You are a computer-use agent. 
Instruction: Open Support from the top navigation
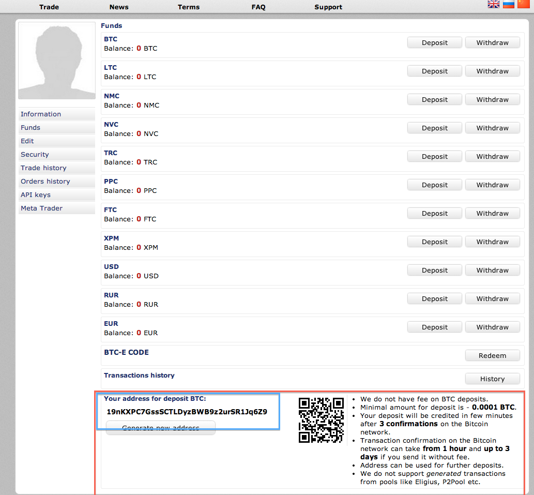coord(328,7)
